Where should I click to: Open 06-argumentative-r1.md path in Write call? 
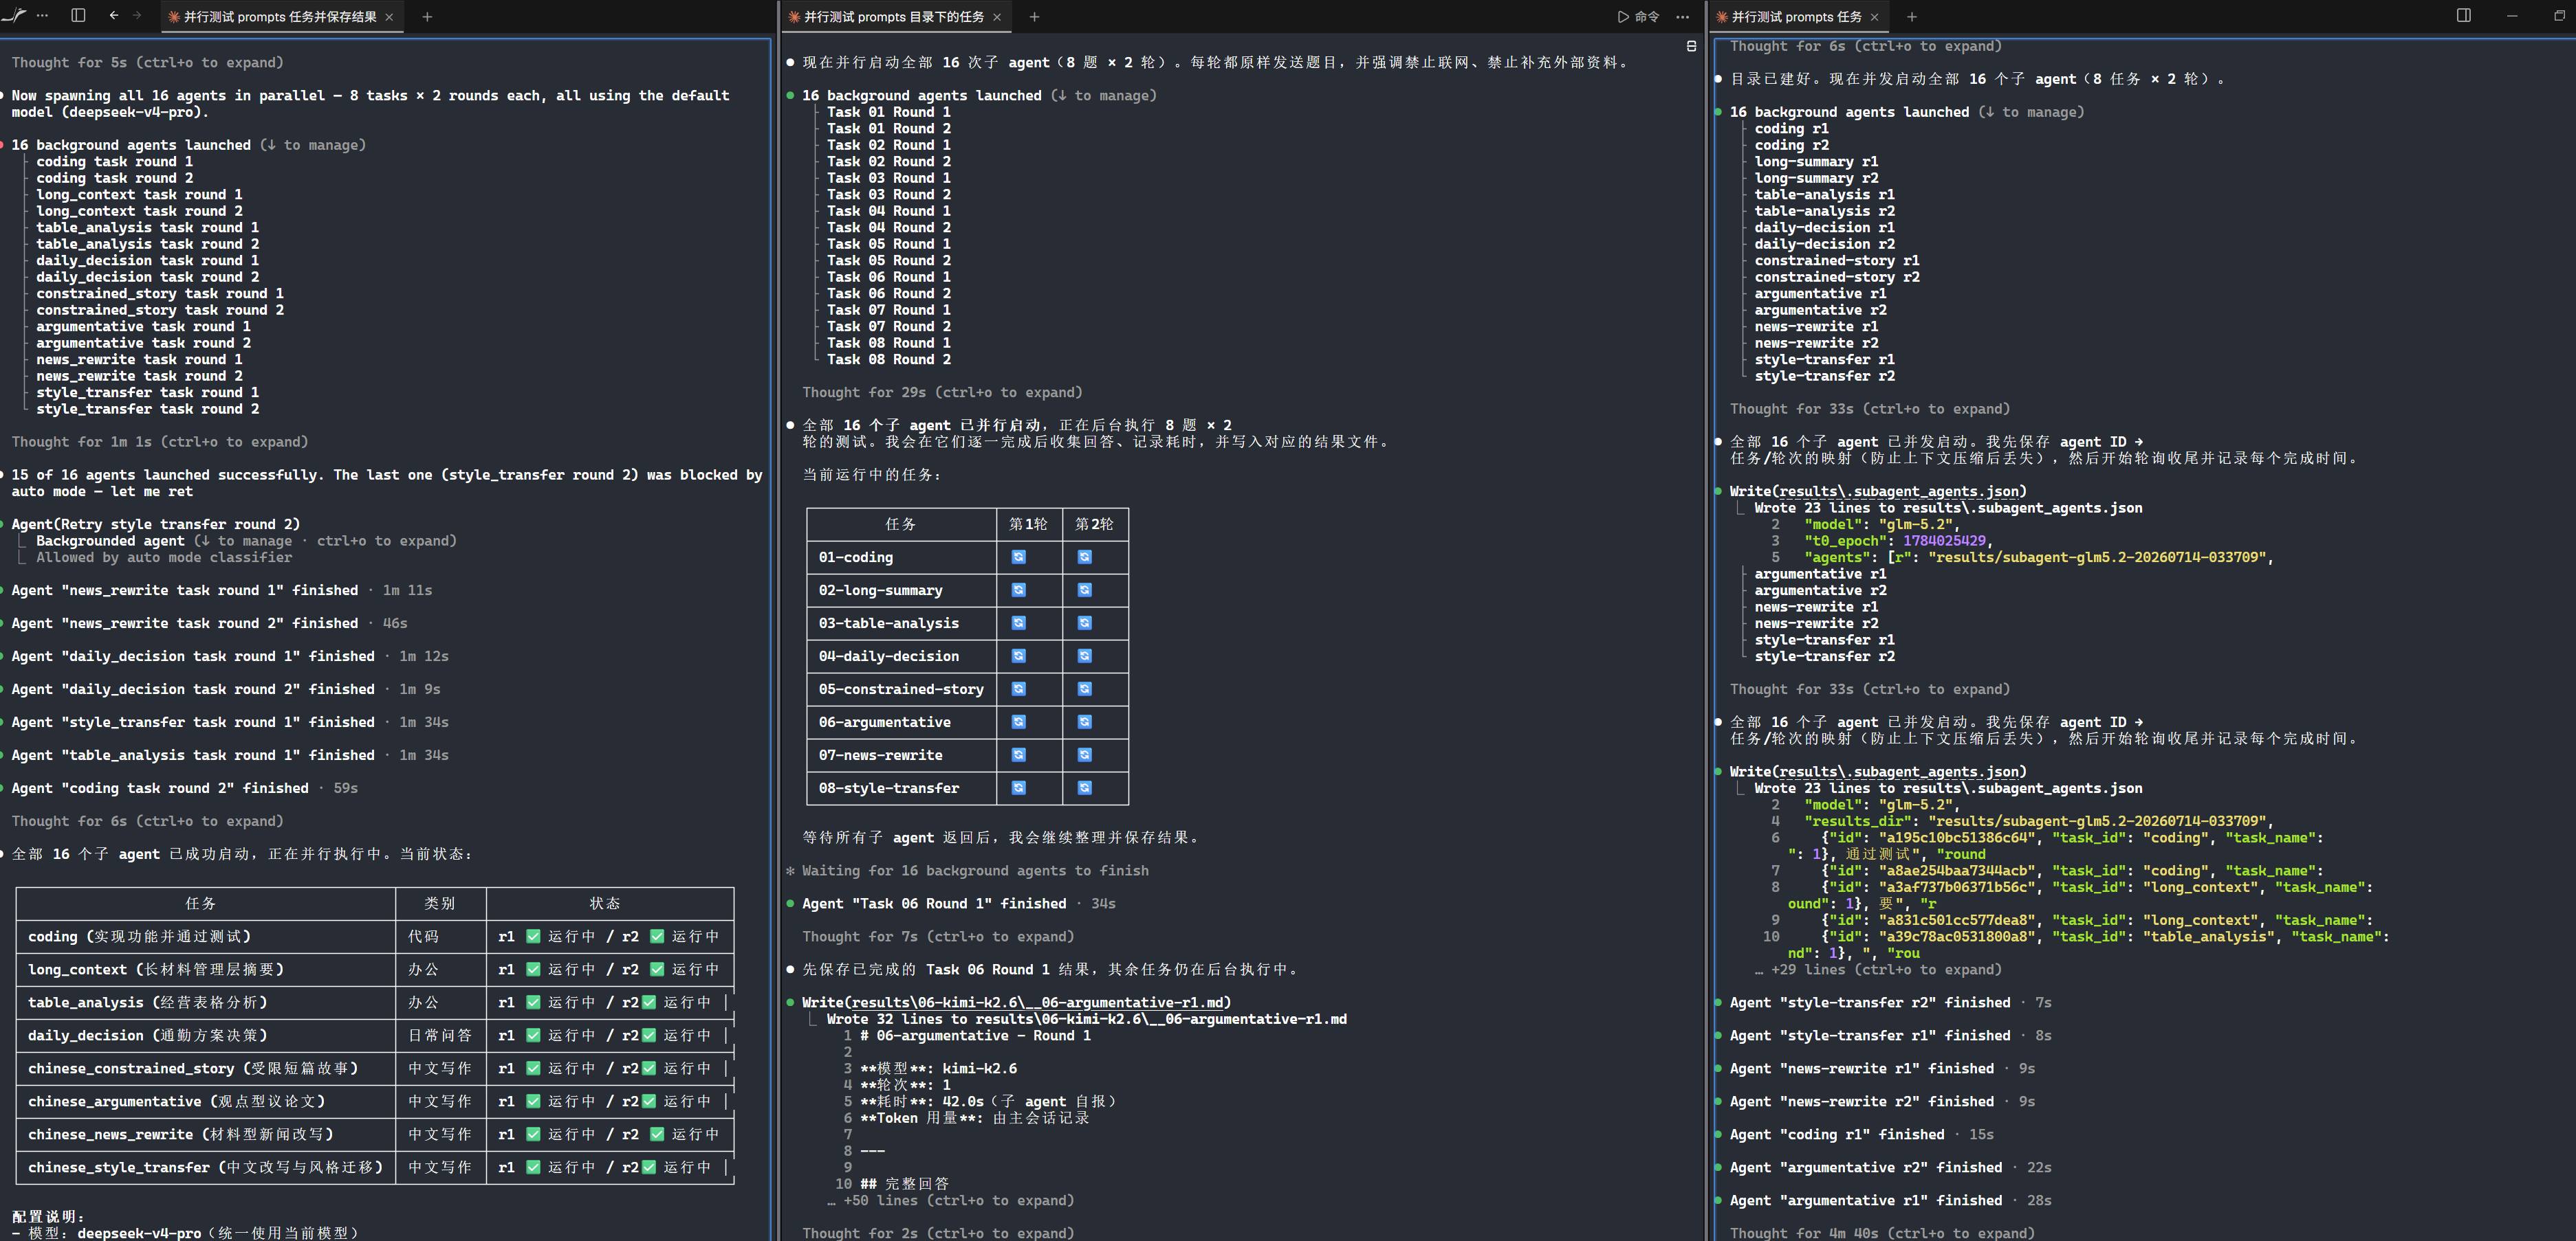[1039, 1003]
